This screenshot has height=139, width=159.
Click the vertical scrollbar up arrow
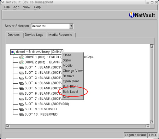pos(152,46)
